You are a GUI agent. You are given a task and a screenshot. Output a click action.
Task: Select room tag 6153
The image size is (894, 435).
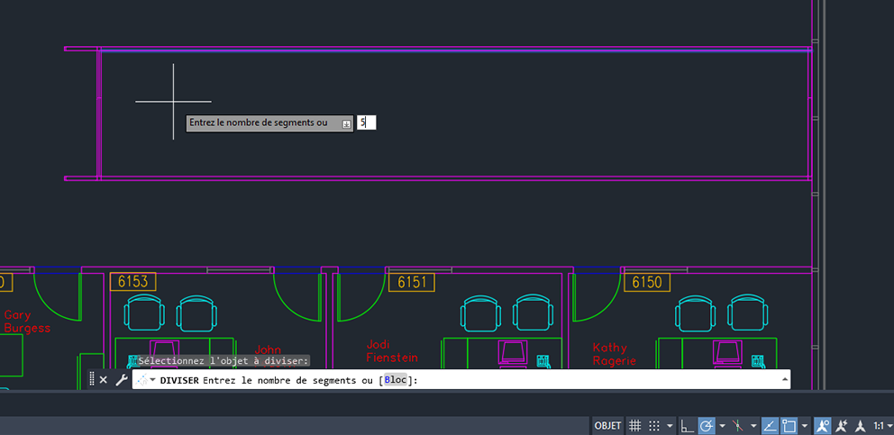[x=132, y=282]
